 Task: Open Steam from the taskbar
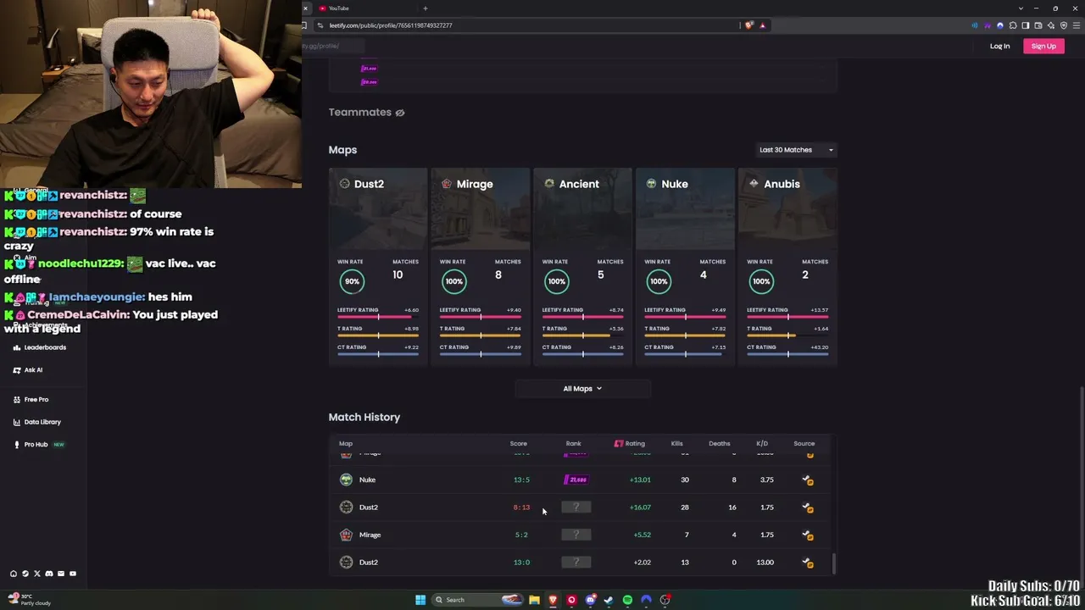coord(609,600)
